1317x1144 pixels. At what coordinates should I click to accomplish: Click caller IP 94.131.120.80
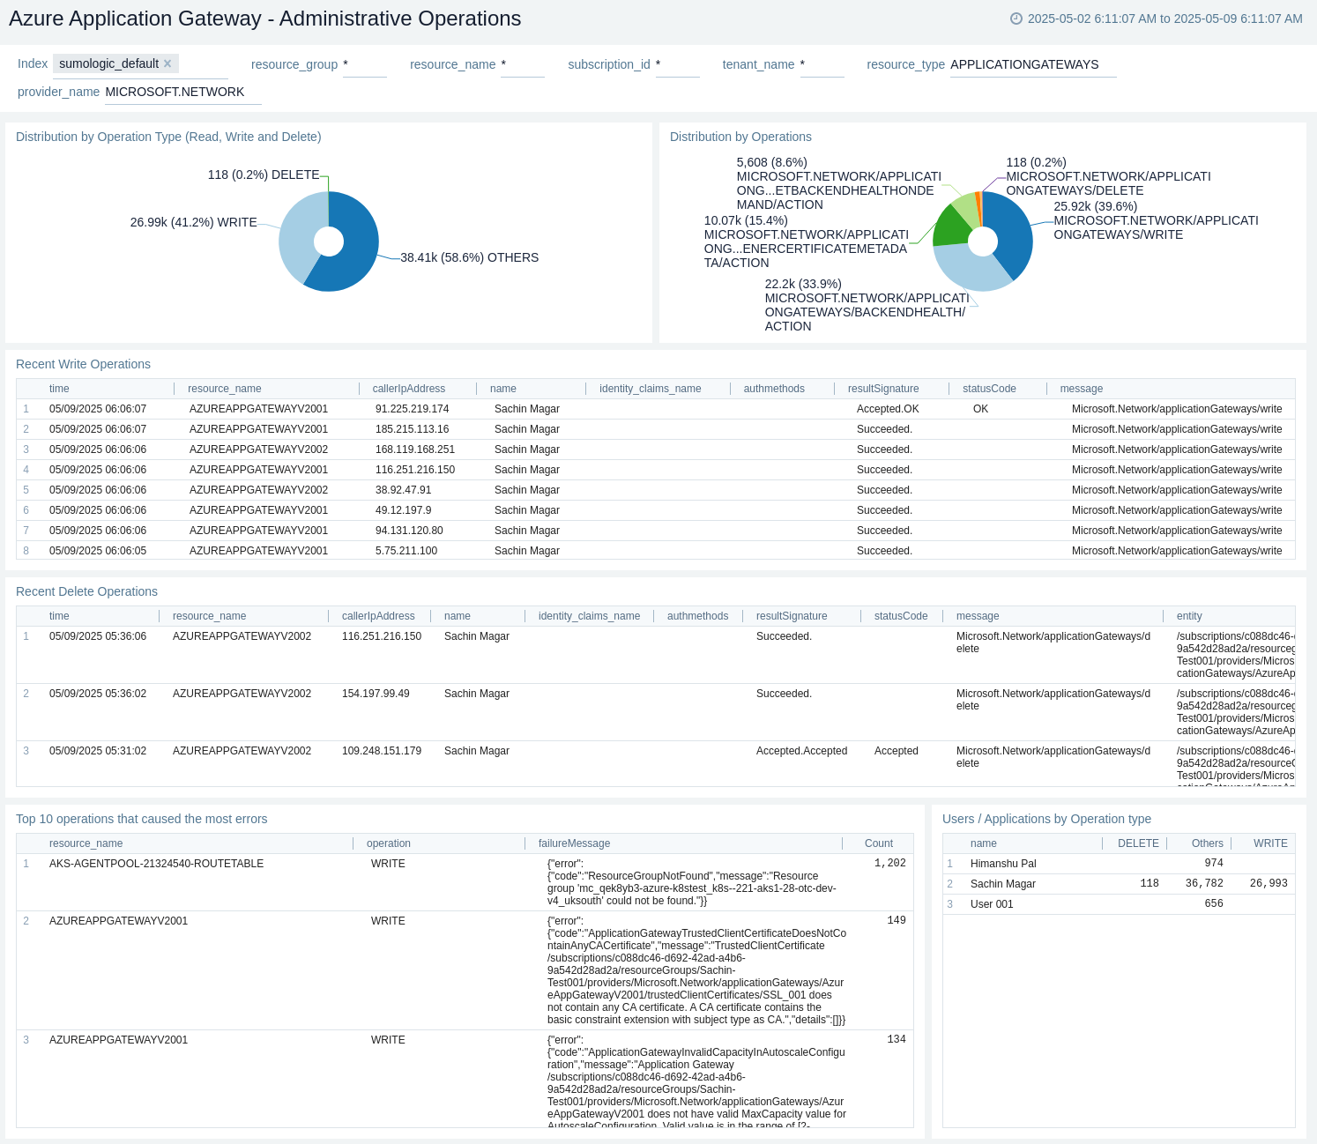pos(409,531)
